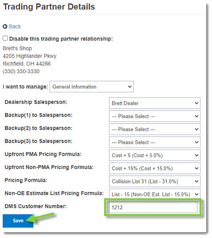Select the Brett's Shop name text
Viewport: 212px width, 238px height.
pyautogui.click(x=17, y=48)
